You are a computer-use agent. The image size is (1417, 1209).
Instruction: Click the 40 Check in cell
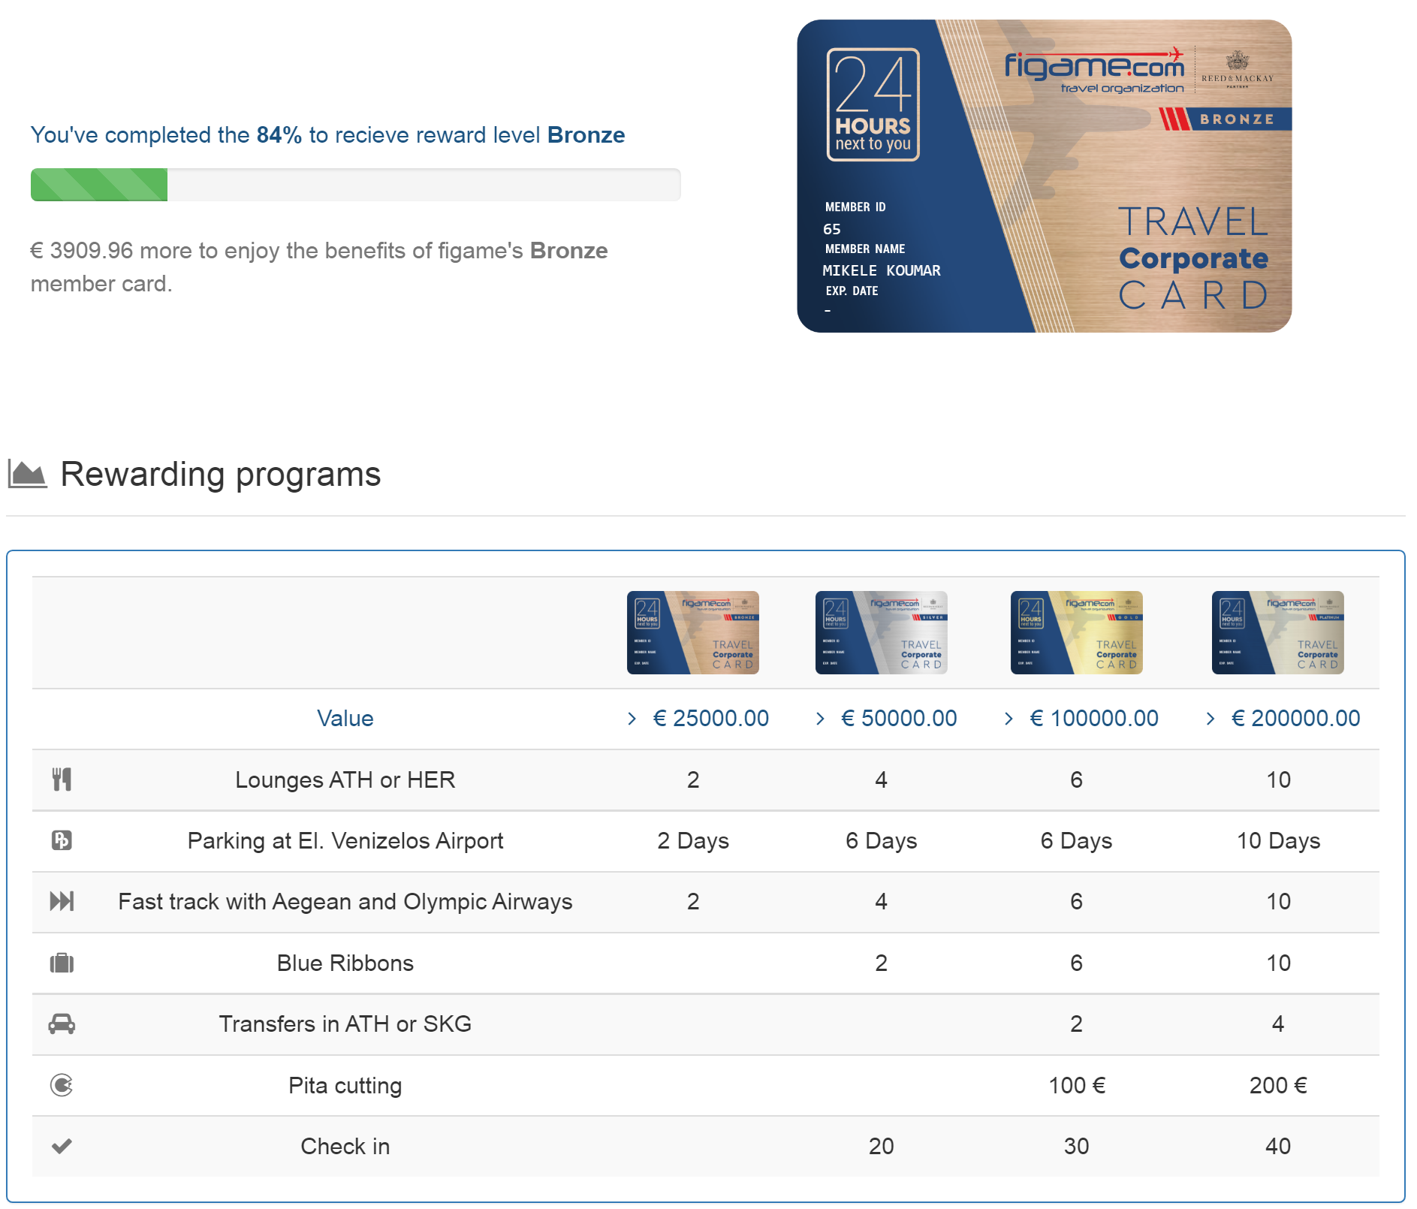tap(1278, 1146)
